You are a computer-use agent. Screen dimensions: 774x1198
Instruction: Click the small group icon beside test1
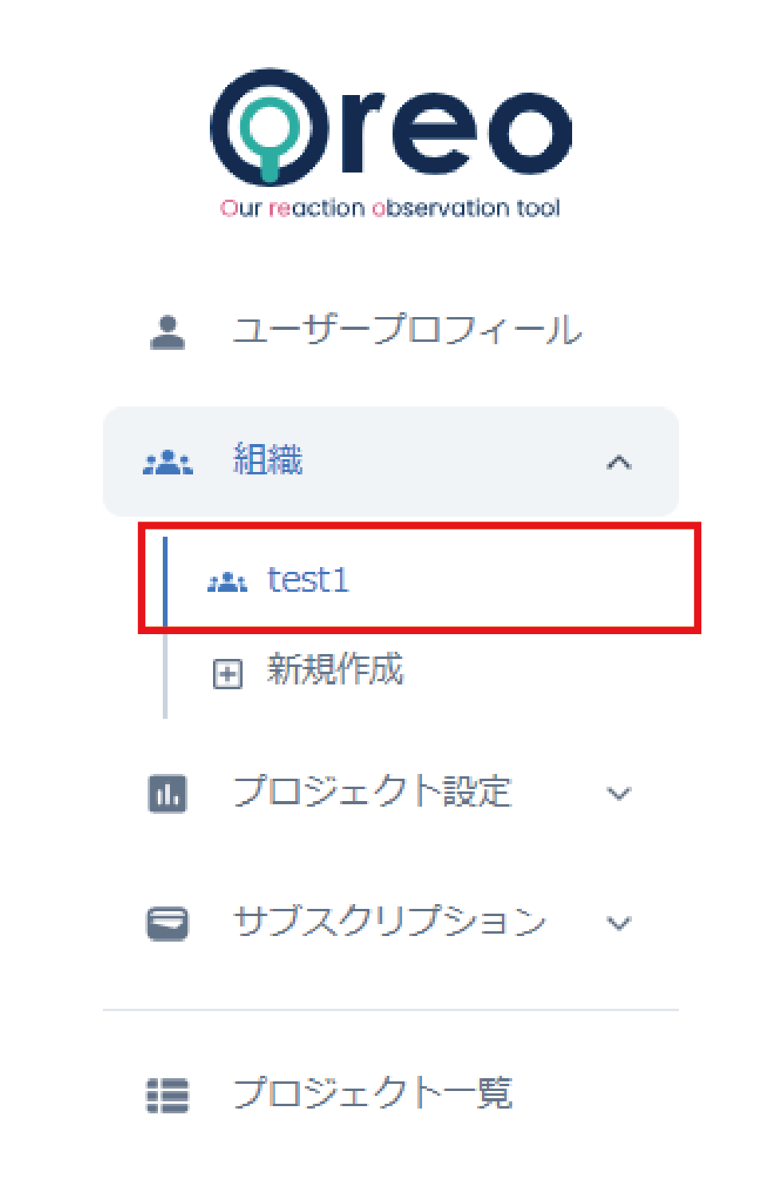227,581
